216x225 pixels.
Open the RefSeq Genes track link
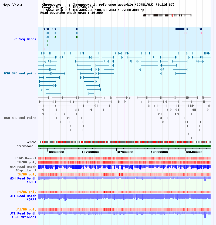coord(25,39)
